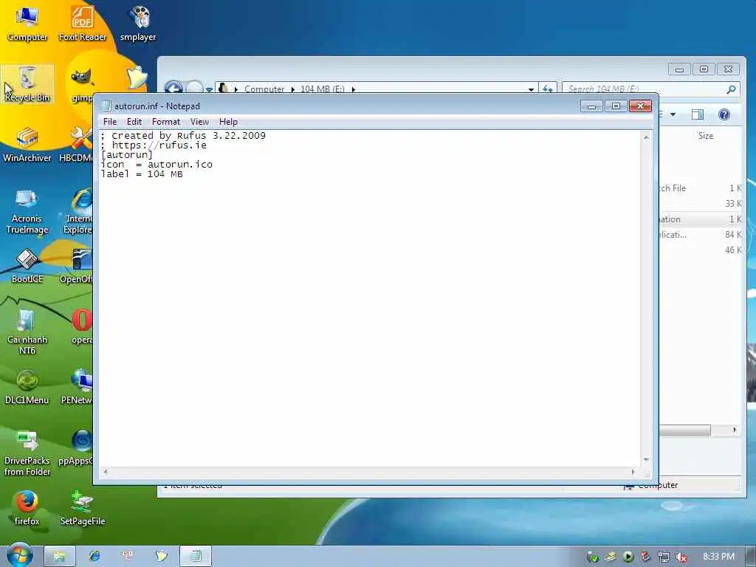Open the ghost-shaped taskbar shortcut

click(x=162, y=556)
